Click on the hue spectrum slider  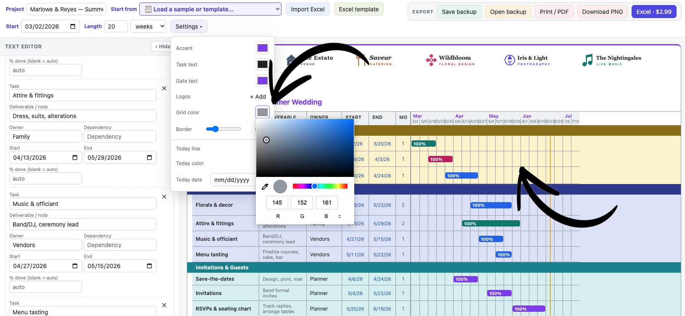pos(320,186)
